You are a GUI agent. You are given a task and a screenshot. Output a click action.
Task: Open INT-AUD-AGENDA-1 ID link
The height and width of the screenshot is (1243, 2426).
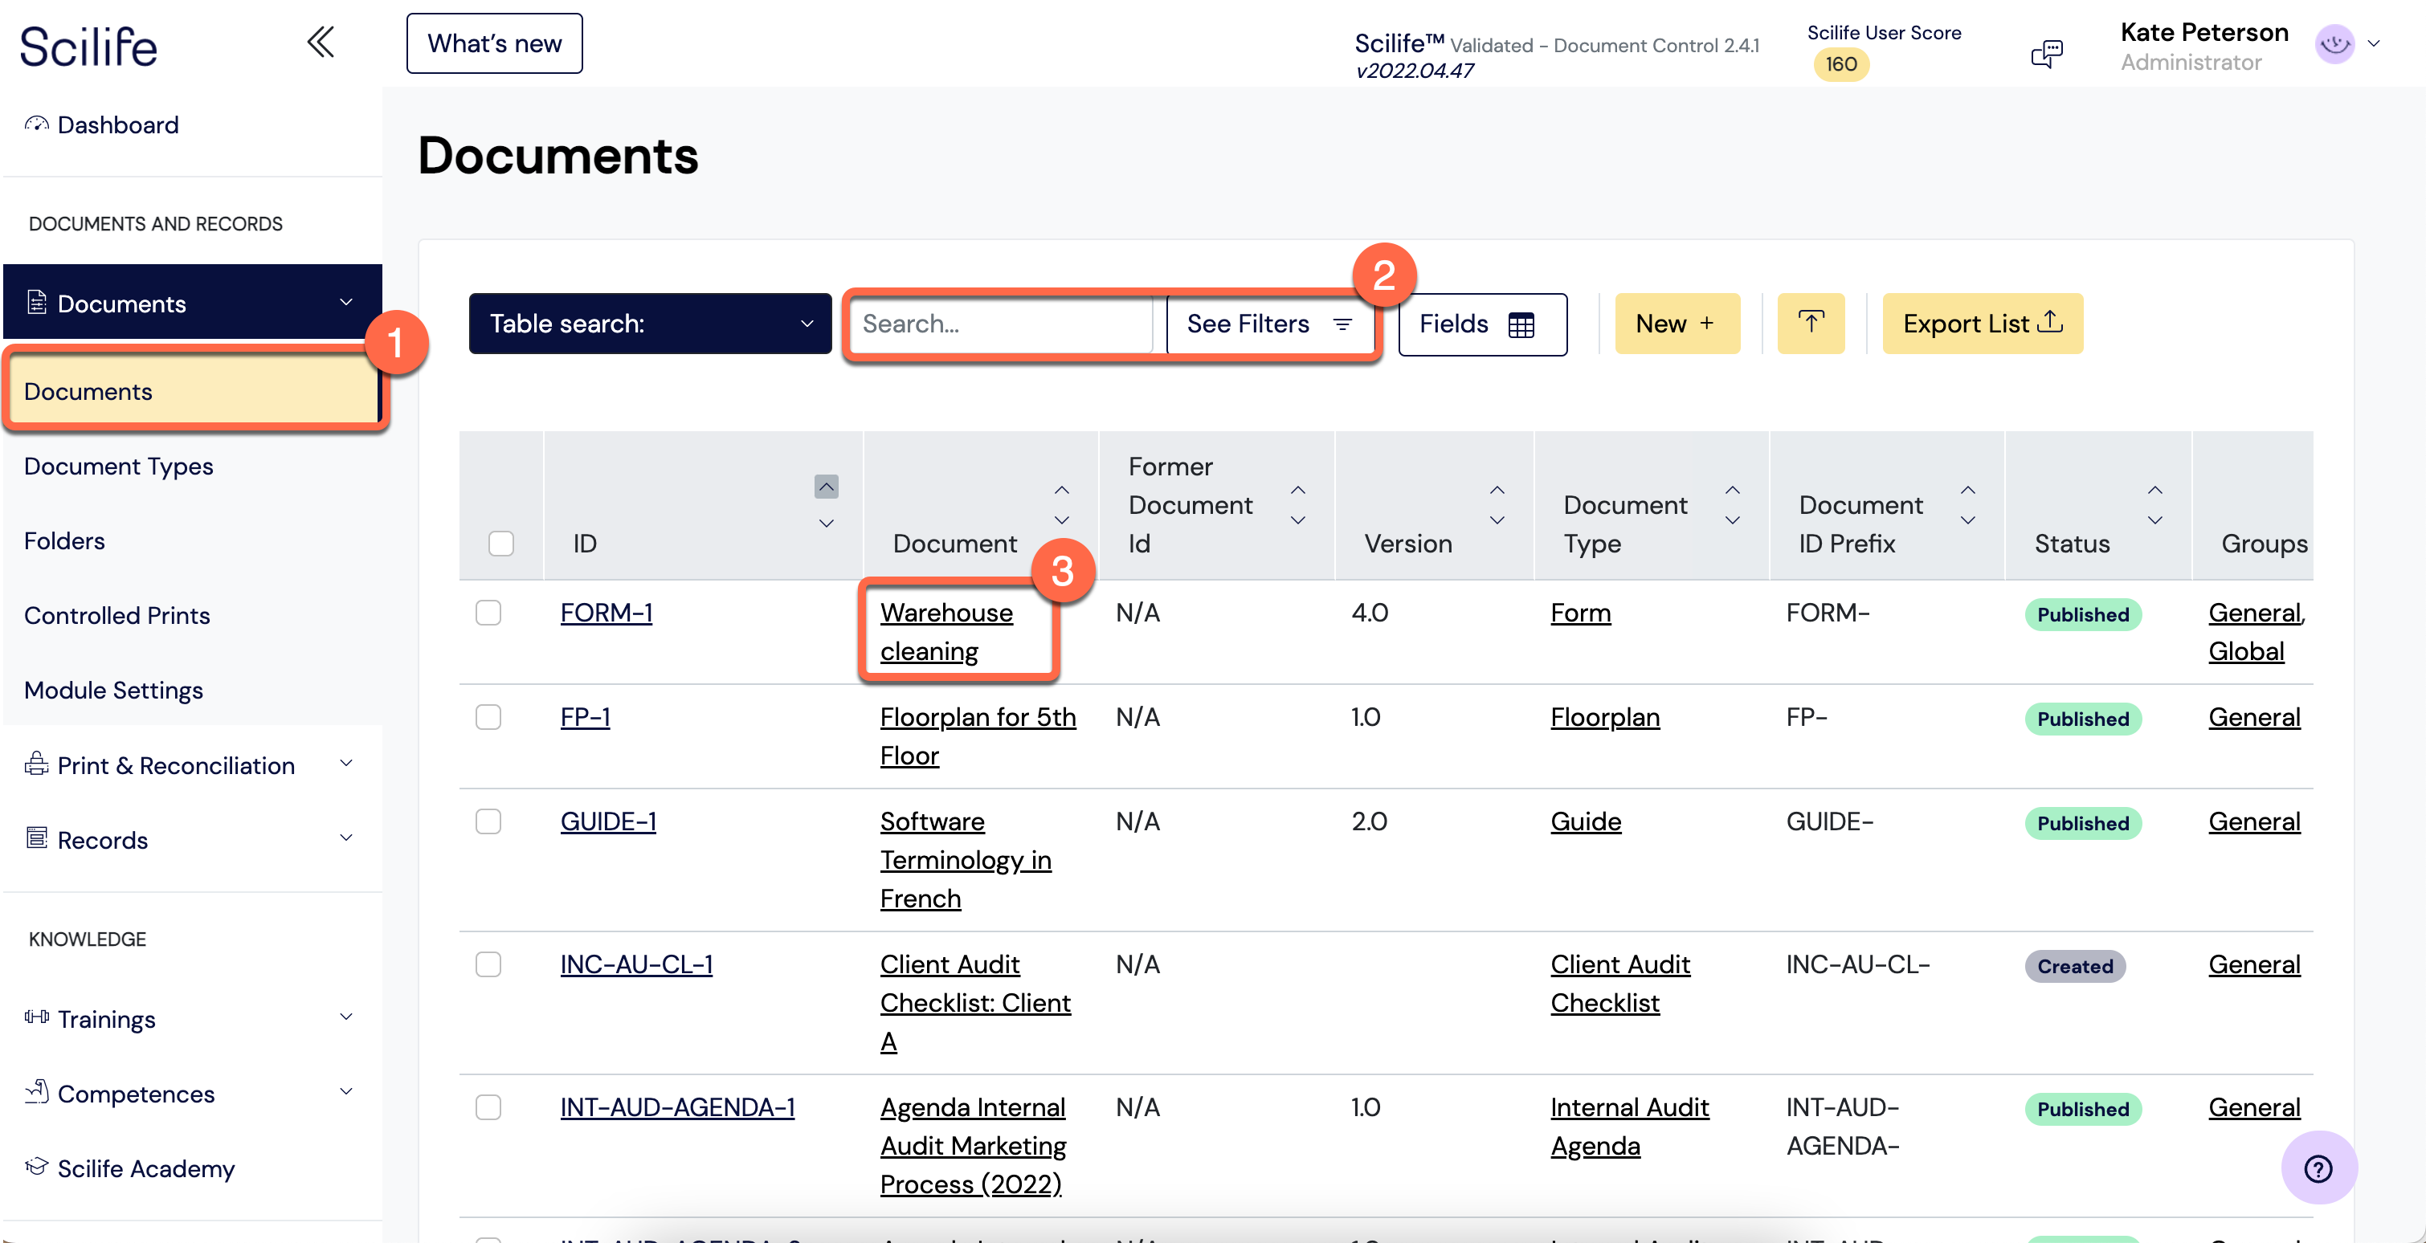tap(677, 1108)
